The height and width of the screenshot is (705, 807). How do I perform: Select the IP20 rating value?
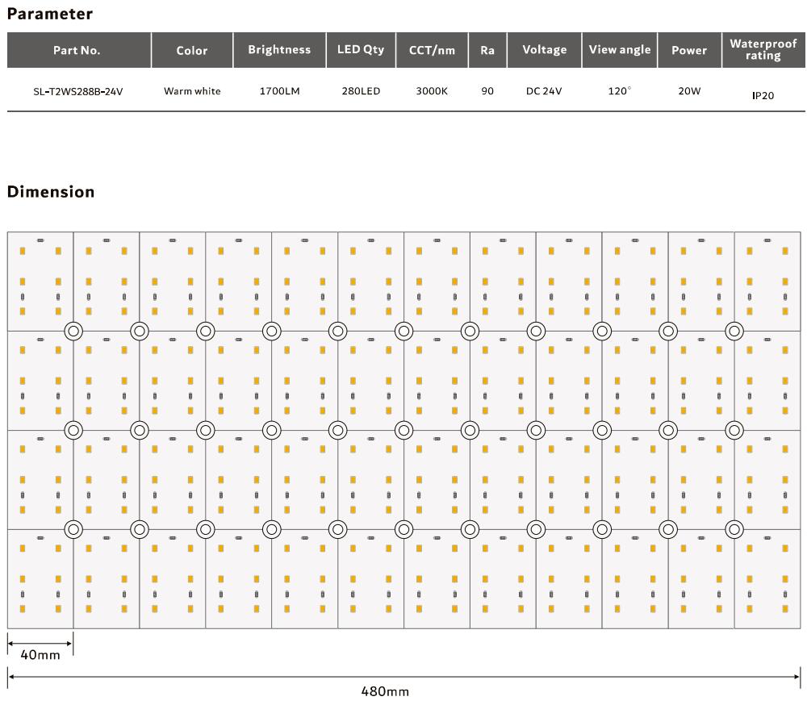(x=763, y=96)
